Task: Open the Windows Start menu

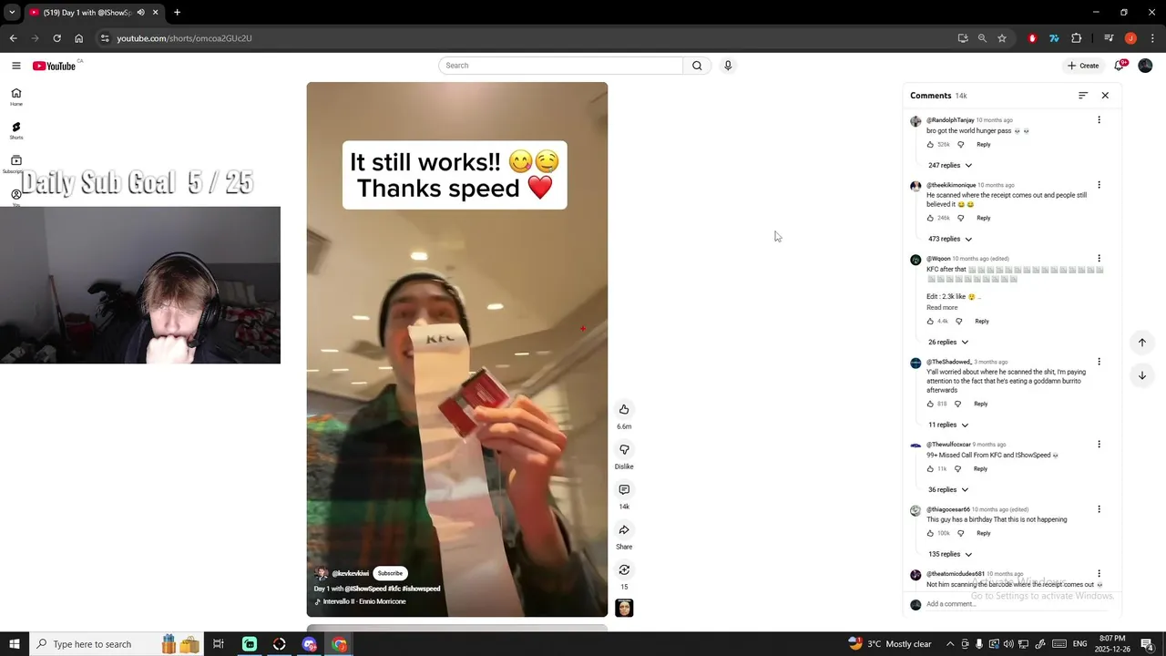Action: [x=15, y=644]
